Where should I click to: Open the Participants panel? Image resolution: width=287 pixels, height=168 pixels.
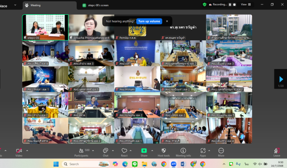point(81,152)
